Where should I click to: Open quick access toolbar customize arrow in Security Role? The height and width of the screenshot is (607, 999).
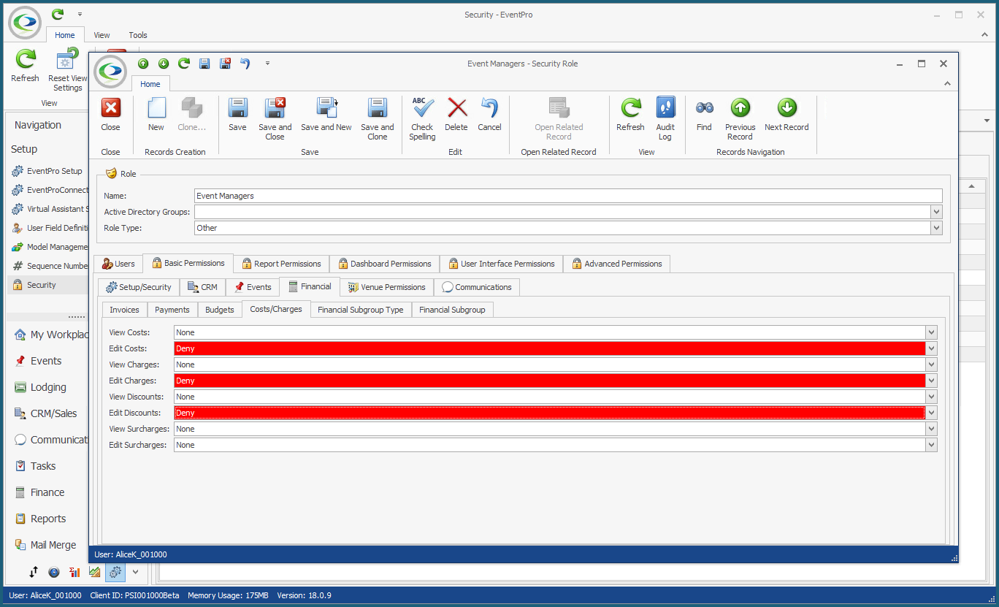point(268,64)
